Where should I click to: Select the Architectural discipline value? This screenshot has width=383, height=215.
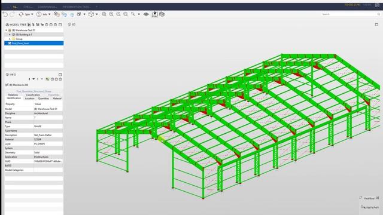pos(48,113)
